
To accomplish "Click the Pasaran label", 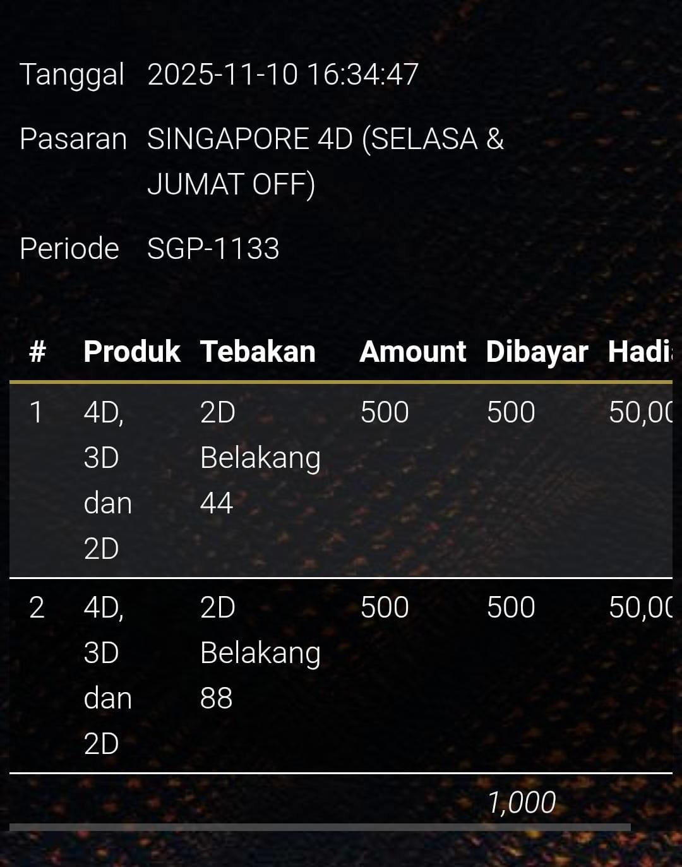I will 73,139.
